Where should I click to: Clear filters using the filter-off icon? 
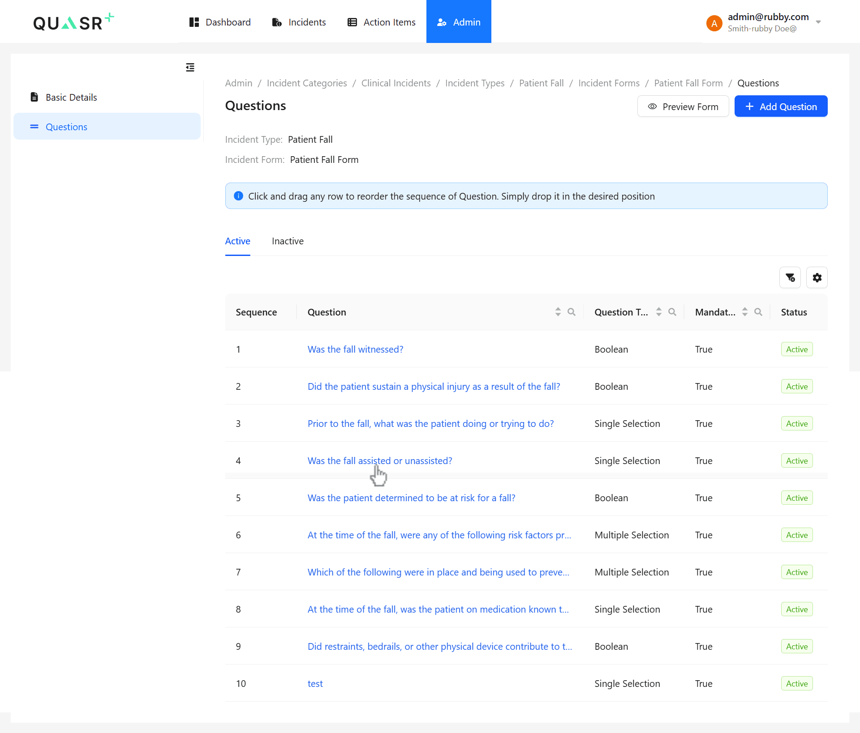tap(790, 277)
